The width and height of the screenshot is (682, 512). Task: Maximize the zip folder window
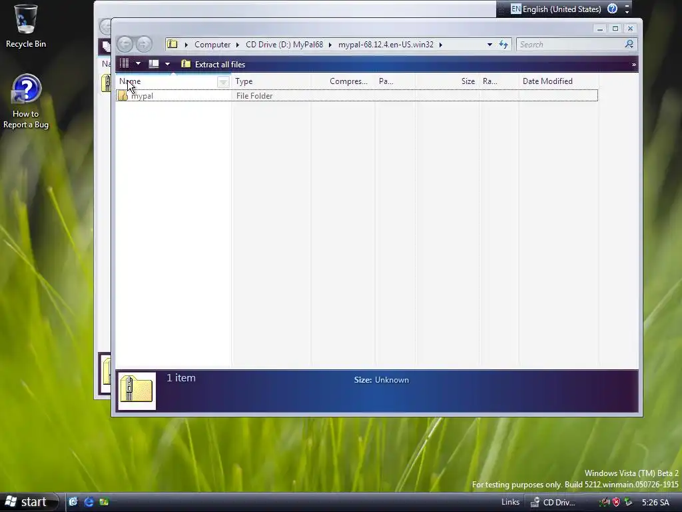(615, 29)
